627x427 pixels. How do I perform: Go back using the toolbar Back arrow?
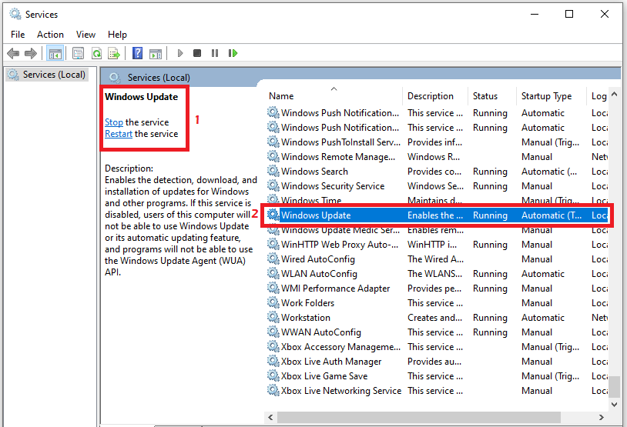pos(13,53)
